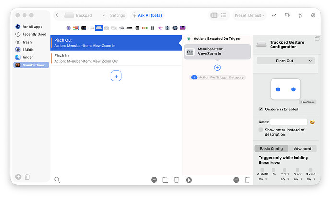Open the settings gear in the toolbar
The image size is (331, 197).
(313, 15)
